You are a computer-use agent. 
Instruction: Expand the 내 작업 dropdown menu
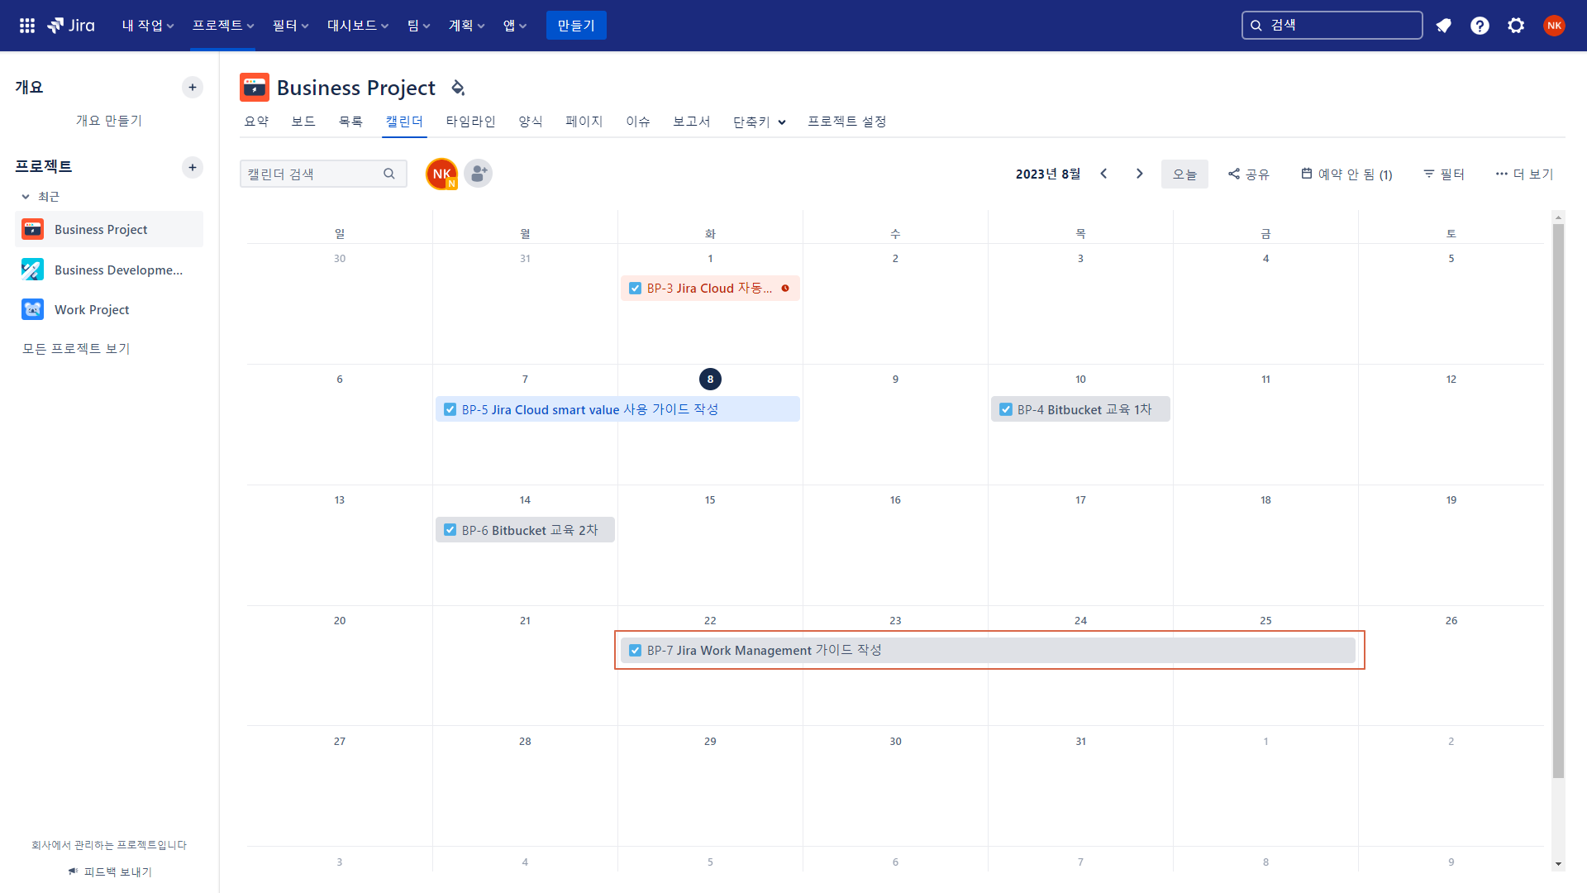pyautogui.click(x=148, y=26)
